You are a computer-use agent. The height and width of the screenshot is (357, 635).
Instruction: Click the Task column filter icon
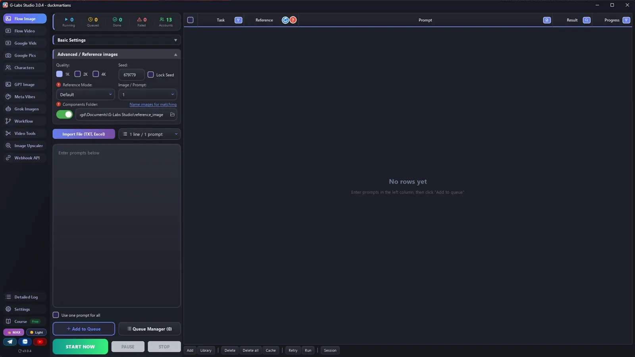coord(238,20)
